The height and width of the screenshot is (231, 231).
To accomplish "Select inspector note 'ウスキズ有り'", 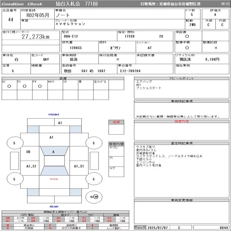I will [x=146, y=147].
